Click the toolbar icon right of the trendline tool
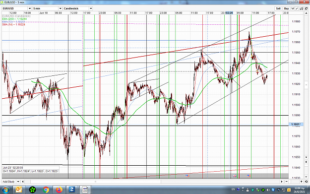This screenshot has height=194, width=310. pyautogui.click(x=301, y=8)
